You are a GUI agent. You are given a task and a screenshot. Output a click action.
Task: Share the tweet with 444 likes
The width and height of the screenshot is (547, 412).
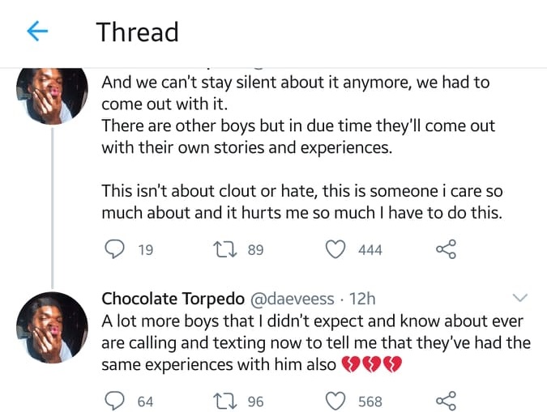[x=447, y=250]
